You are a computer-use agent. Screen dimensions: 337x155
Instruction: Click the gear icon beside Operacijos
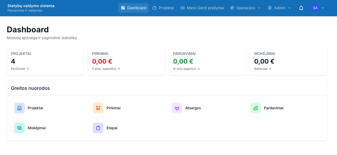(232, 8)
